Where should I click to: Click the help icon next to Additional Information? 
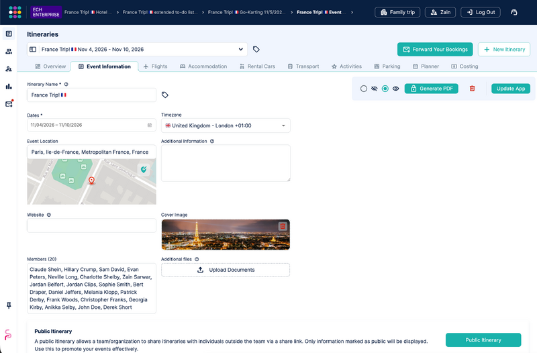(212, 141)
